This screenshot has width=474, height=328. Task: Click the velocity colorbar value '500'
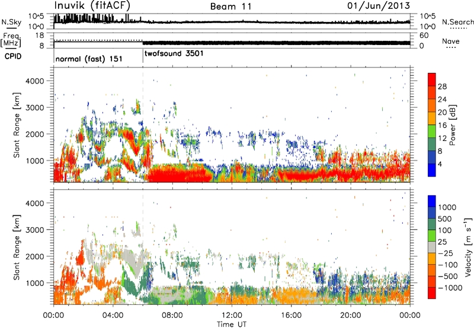click(x=445, y=218)
